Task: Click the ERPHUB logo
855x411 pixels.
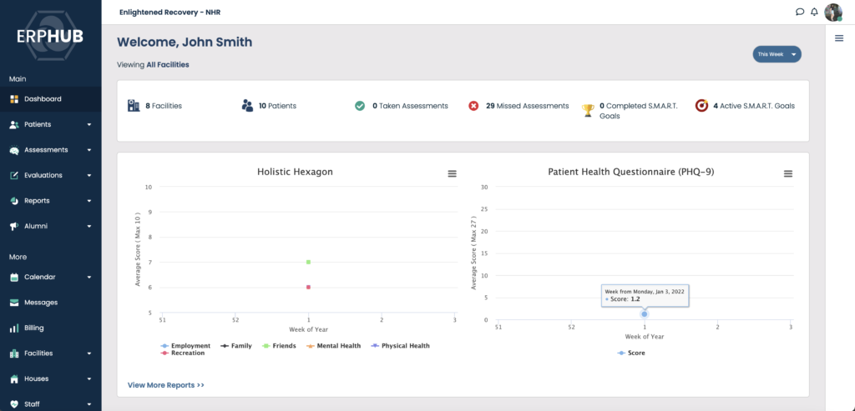Action: [x=50, y=36]
